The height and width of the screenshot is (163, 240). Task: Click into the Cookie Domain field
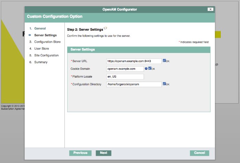click(x=125, y=69)
